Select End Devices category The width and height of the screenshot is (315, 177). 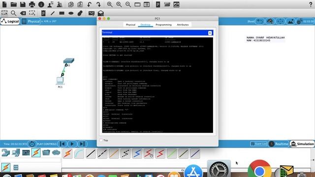[x=16, y=153]
